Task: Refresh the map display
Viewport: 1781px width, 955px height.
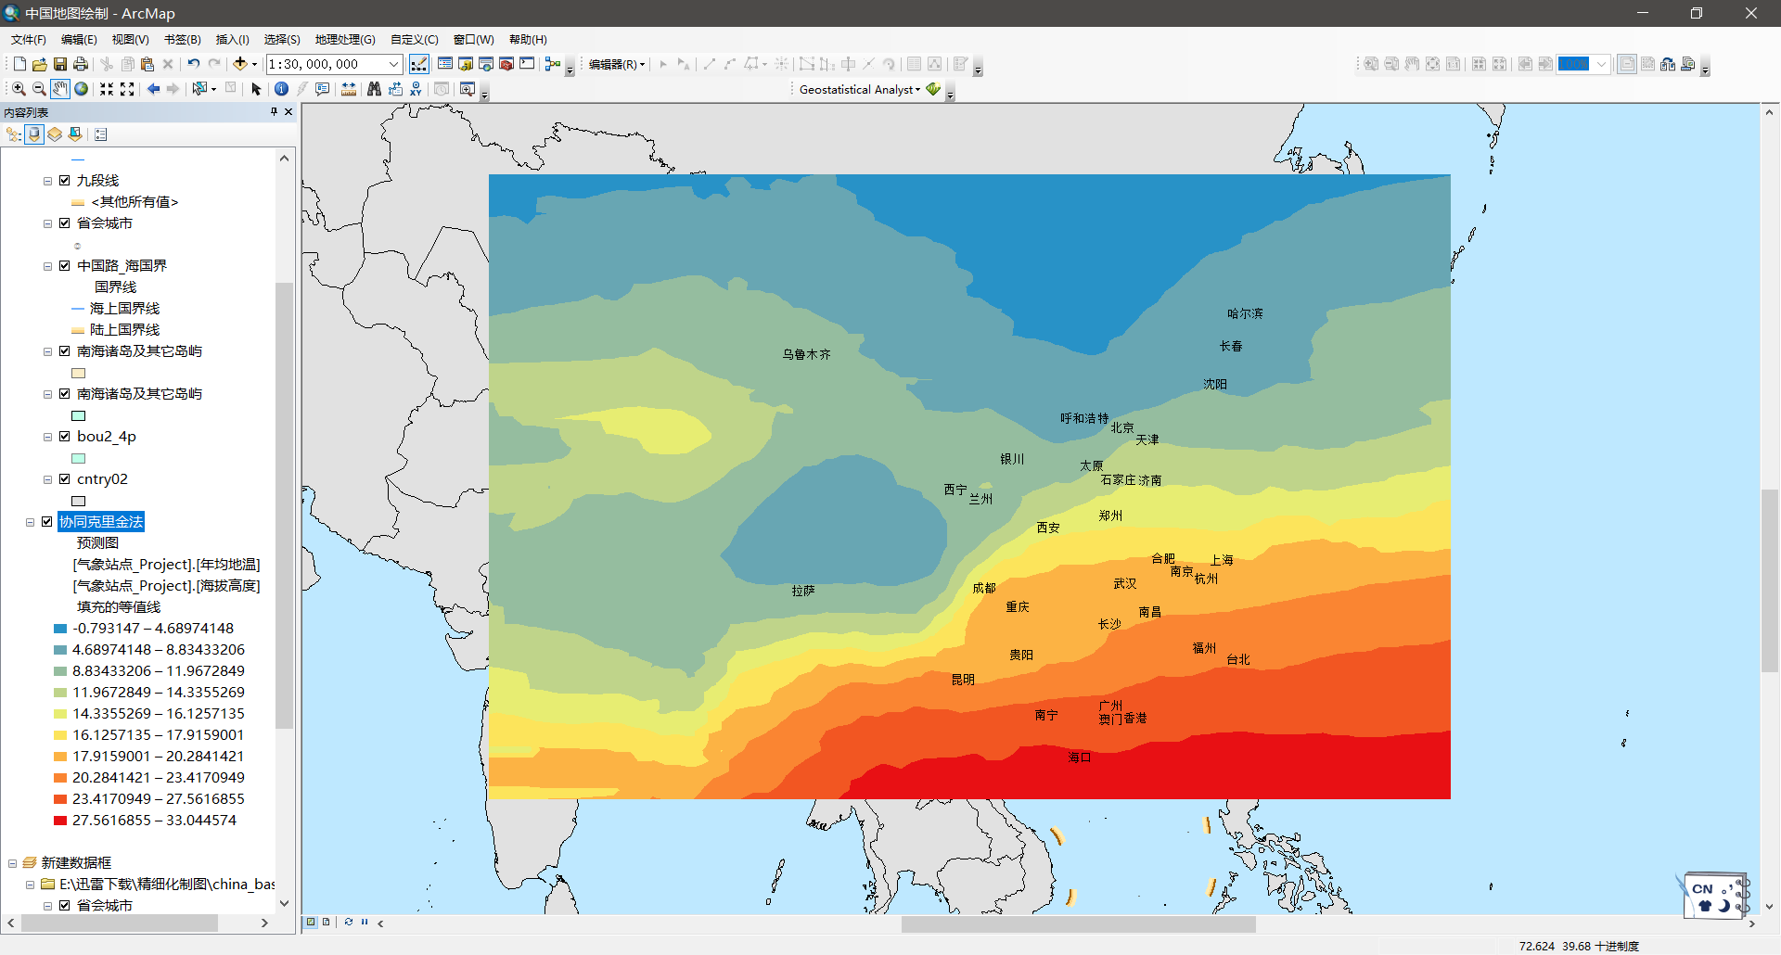Action: [x=349, y=922]
